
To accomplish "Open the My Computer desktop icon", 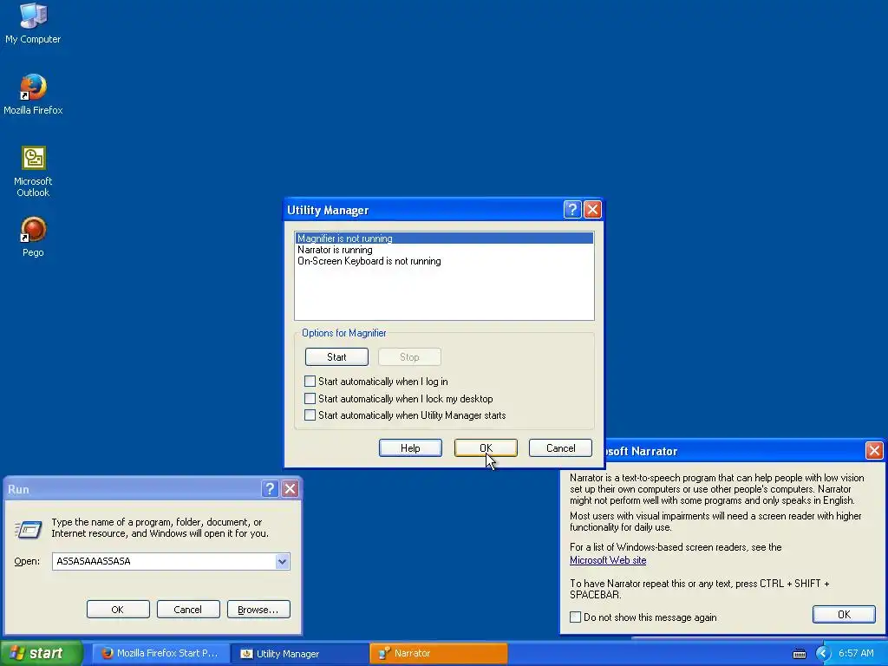I will tap(33, 23).
